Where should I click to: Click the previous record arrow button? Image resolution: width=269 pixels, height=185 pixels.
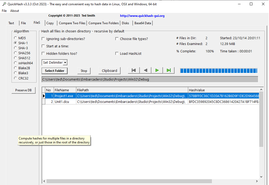point(146,70)
